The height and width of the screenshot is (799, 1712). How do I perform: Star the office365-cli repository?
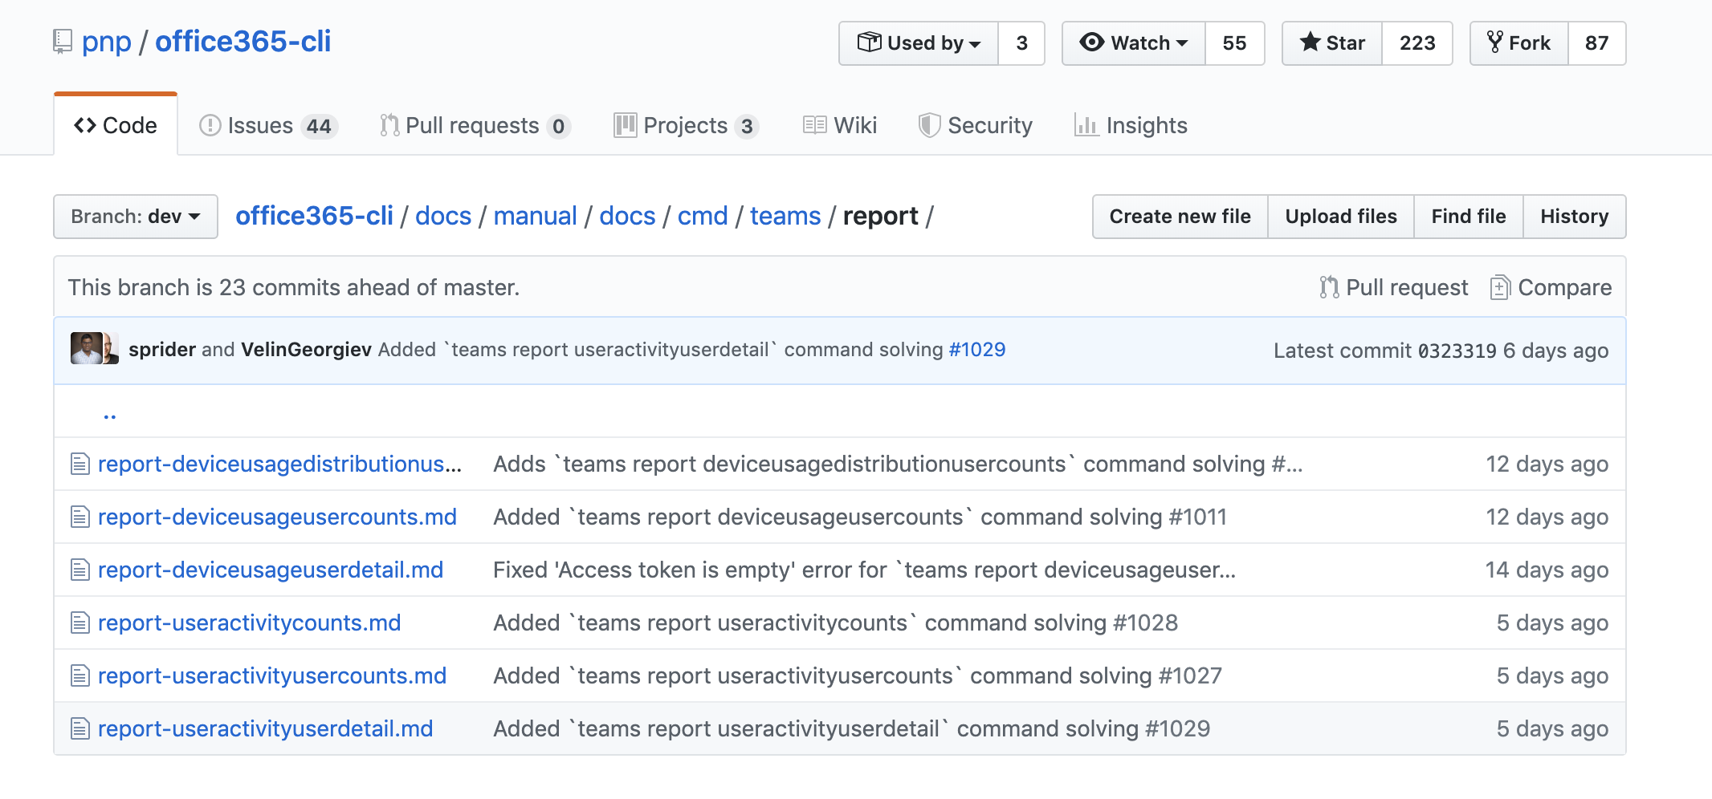click(1331, 43)
